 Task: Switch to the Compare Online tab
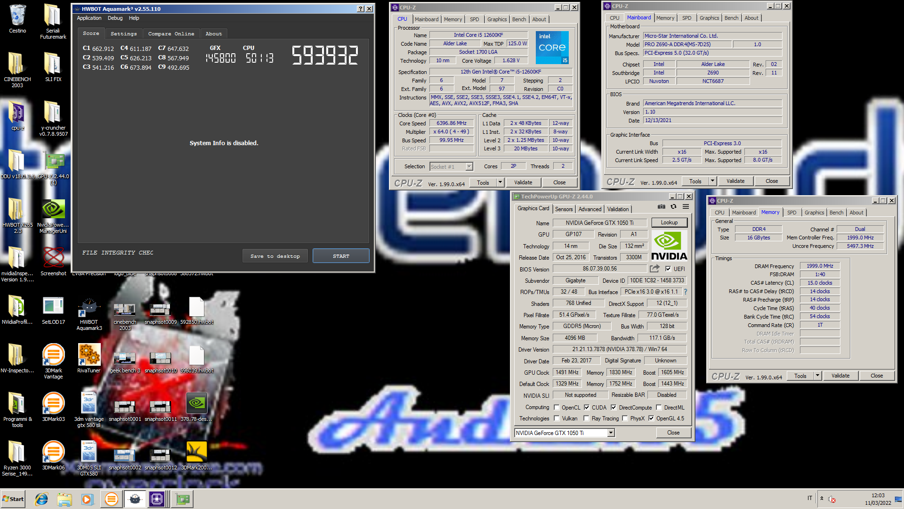point(171,33)
